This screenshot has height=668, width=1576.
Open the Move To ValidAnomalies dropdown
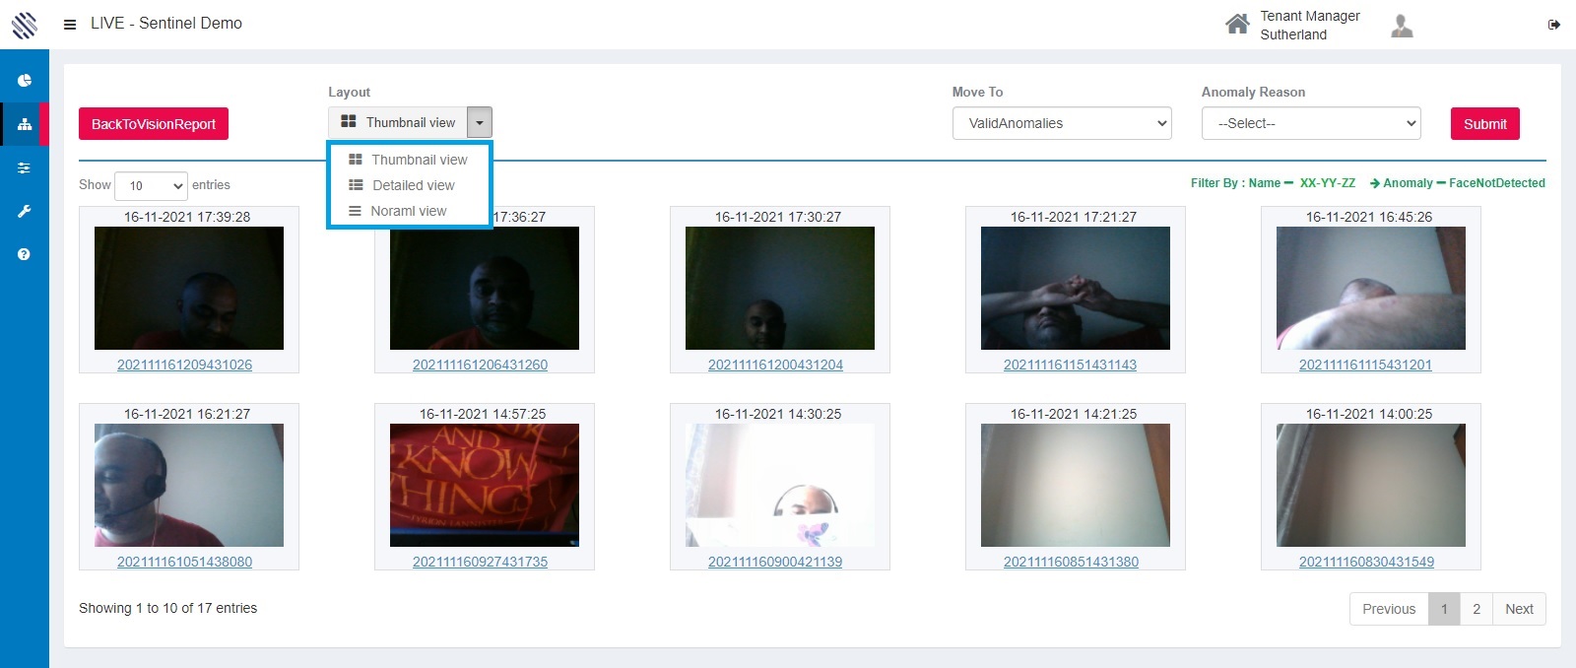point(1061,123)
